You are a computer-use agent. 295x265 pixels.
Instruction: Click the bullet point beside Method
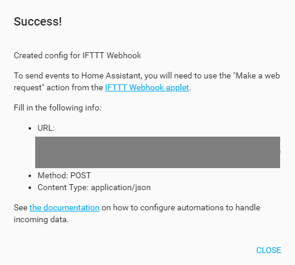[30, 176]
